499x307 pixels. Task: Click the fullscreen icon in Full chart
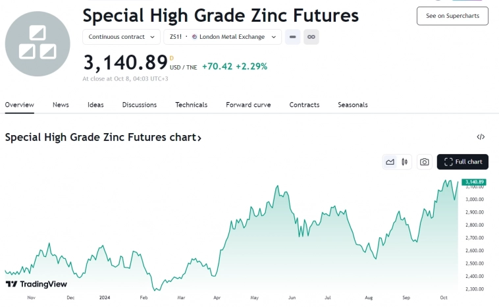[x=448, y=162]
